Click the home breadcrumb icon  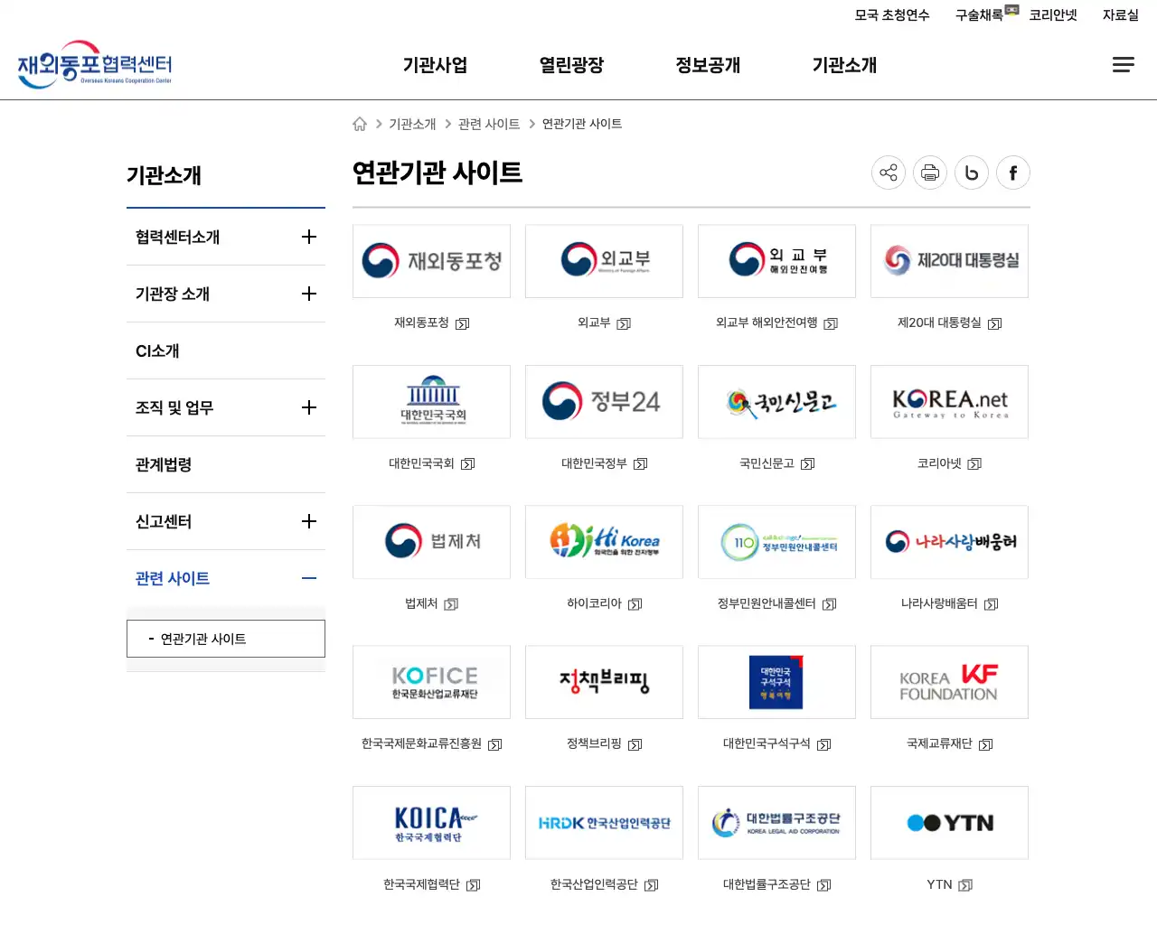[360, 124]
